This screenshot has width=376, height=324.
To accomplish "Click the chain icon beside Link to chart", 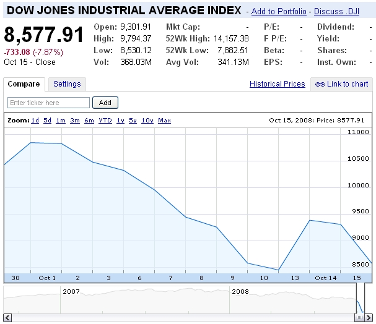I will point(320,84).
